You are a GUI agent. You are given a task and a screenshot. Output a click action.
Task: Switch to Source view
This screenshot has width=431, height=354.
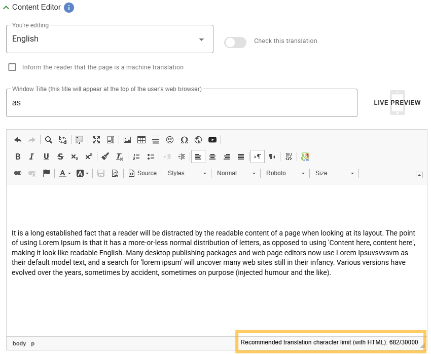tap(142, 173)
